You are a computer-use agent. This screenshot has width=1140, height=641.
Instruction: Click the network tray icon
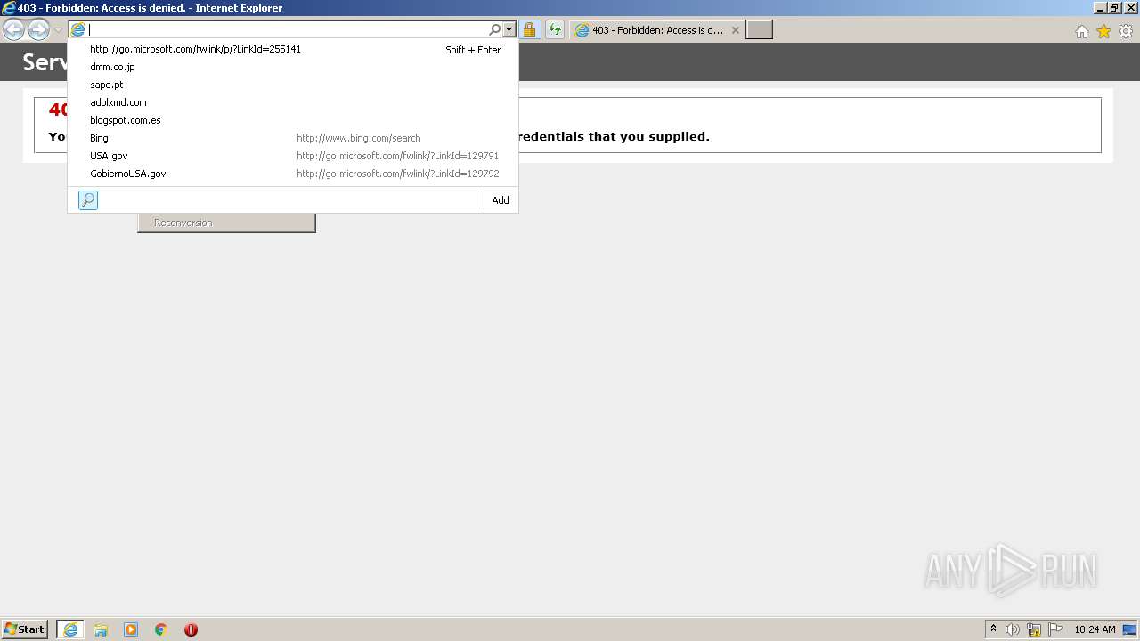click(x=1034, y=629)
